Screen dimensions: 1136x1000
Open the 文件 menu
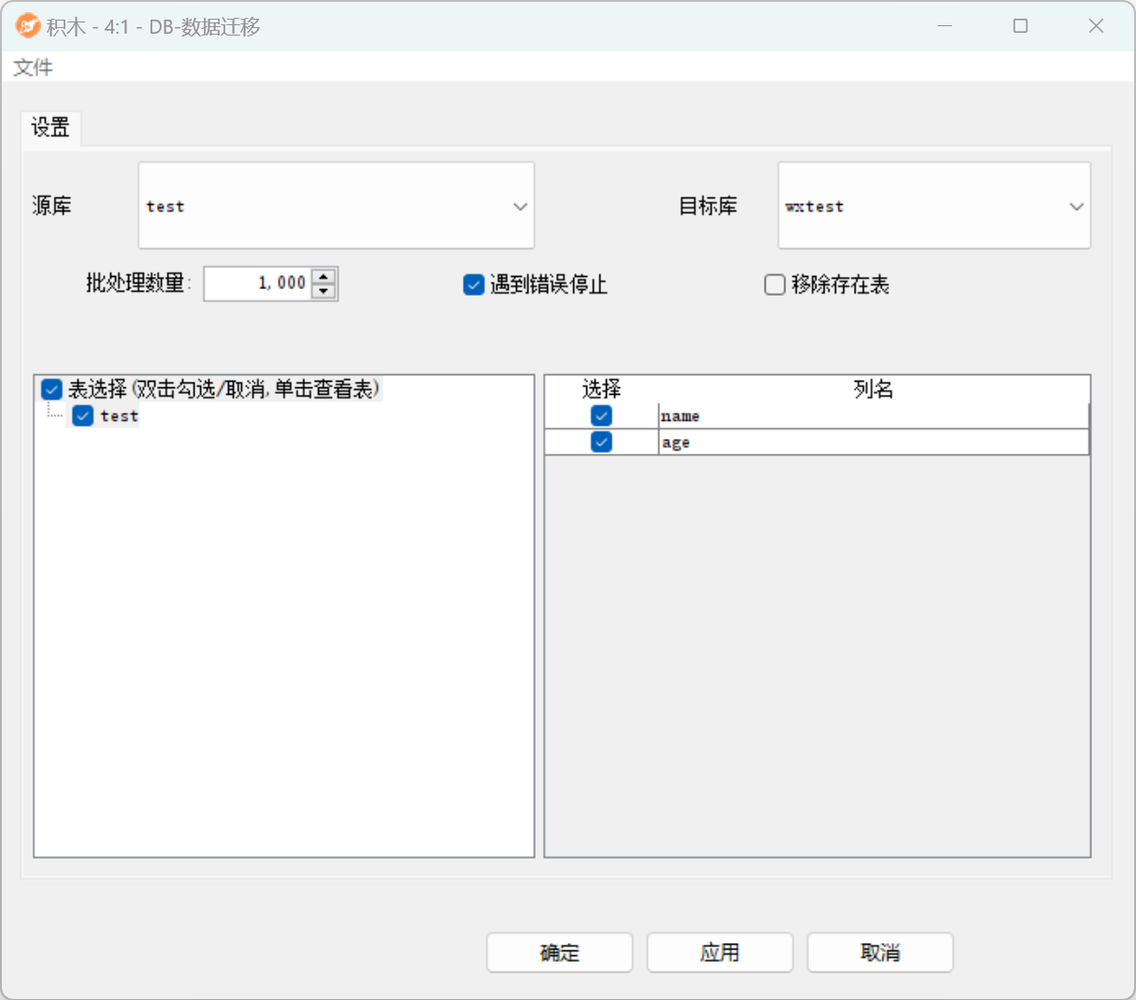[33, 67]
